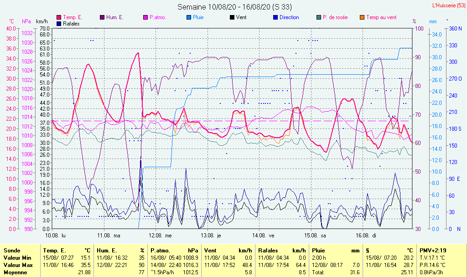Viewport: 467px width, 277px height.
Task: Click the black Vent legend swatch
Action: coord(232,17)
